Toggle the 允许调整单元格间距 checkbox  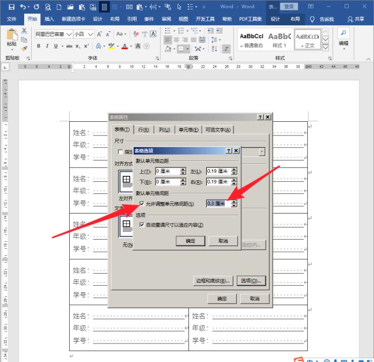142,204
